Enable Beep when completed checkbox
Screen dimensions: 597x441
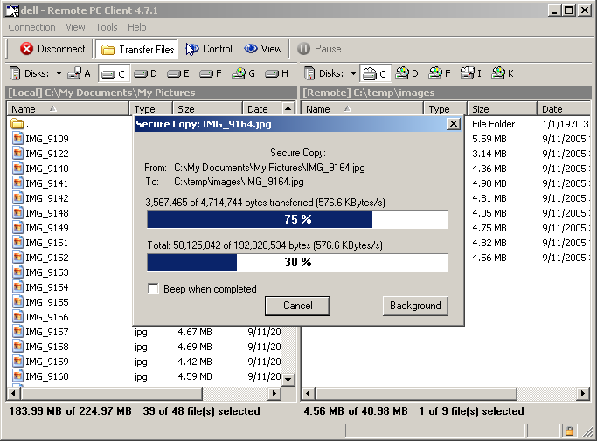153,288
